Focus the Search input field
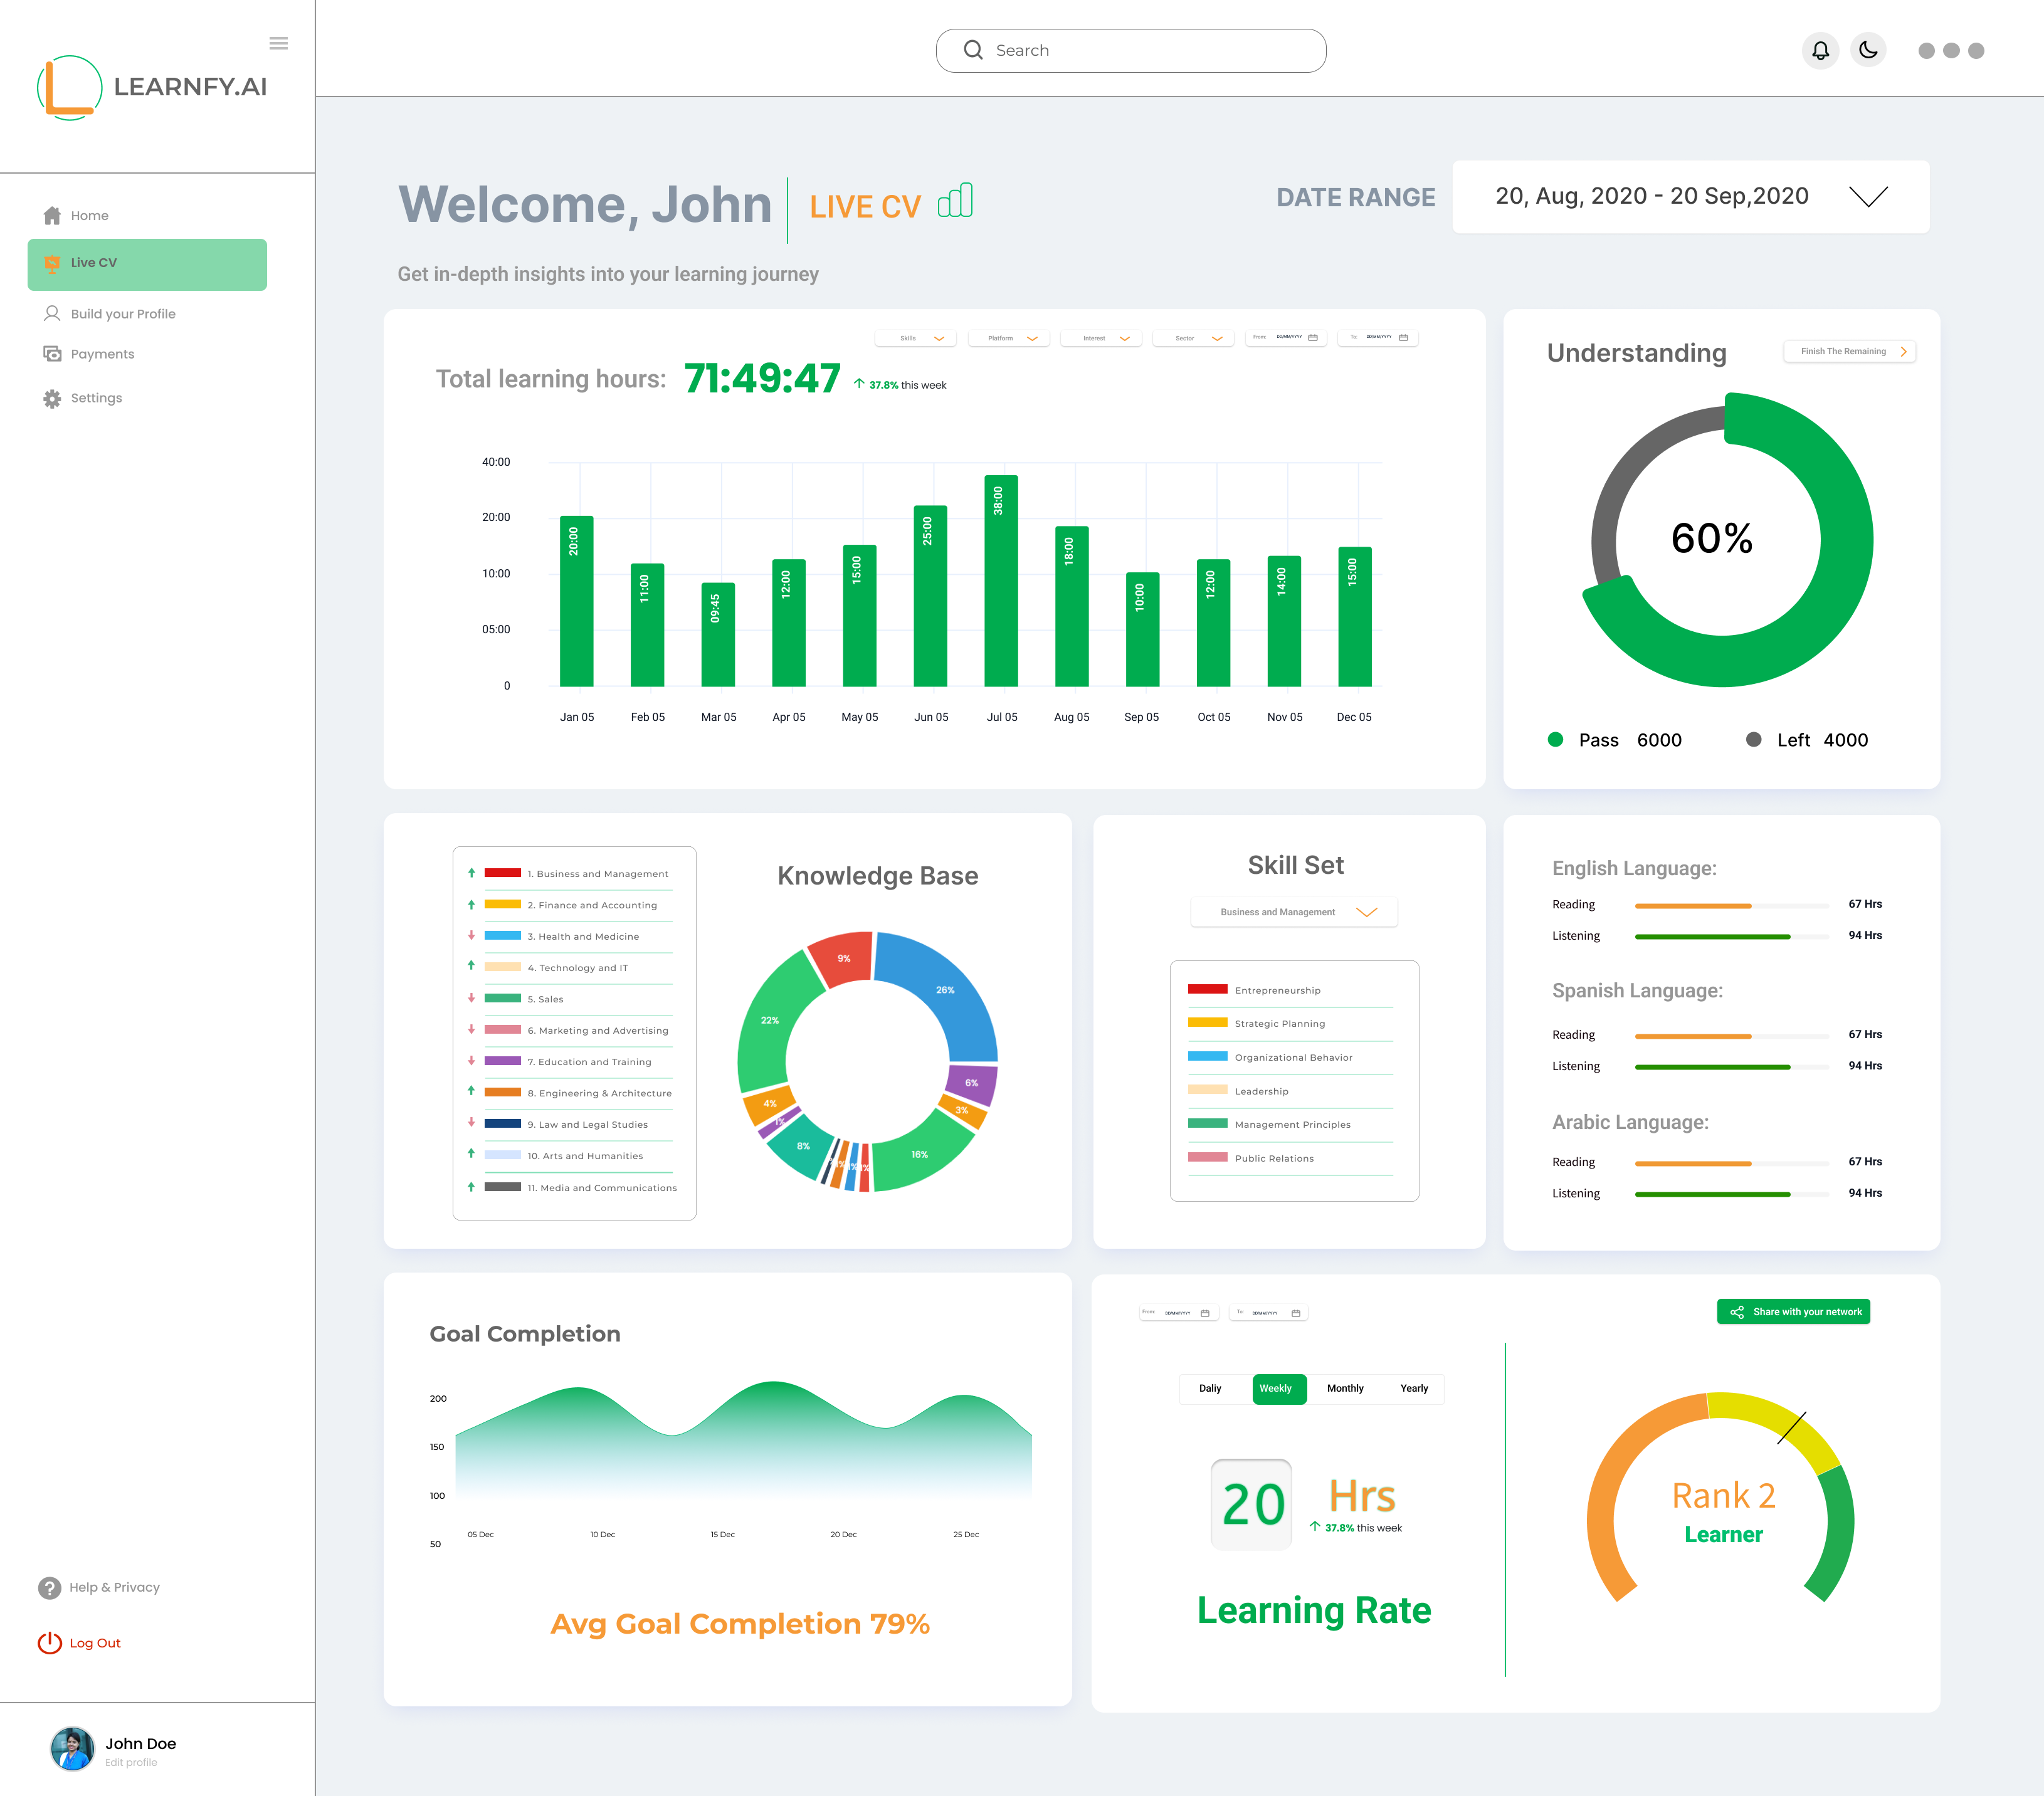Screen dimensions: 2044x1796 pos(1130,50)
